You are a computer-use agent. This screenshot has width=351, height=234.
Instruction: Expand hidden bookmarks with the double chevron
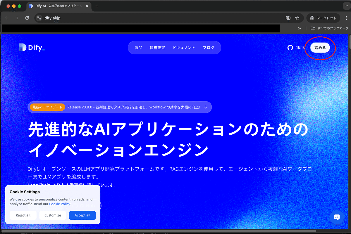[300, 28]
